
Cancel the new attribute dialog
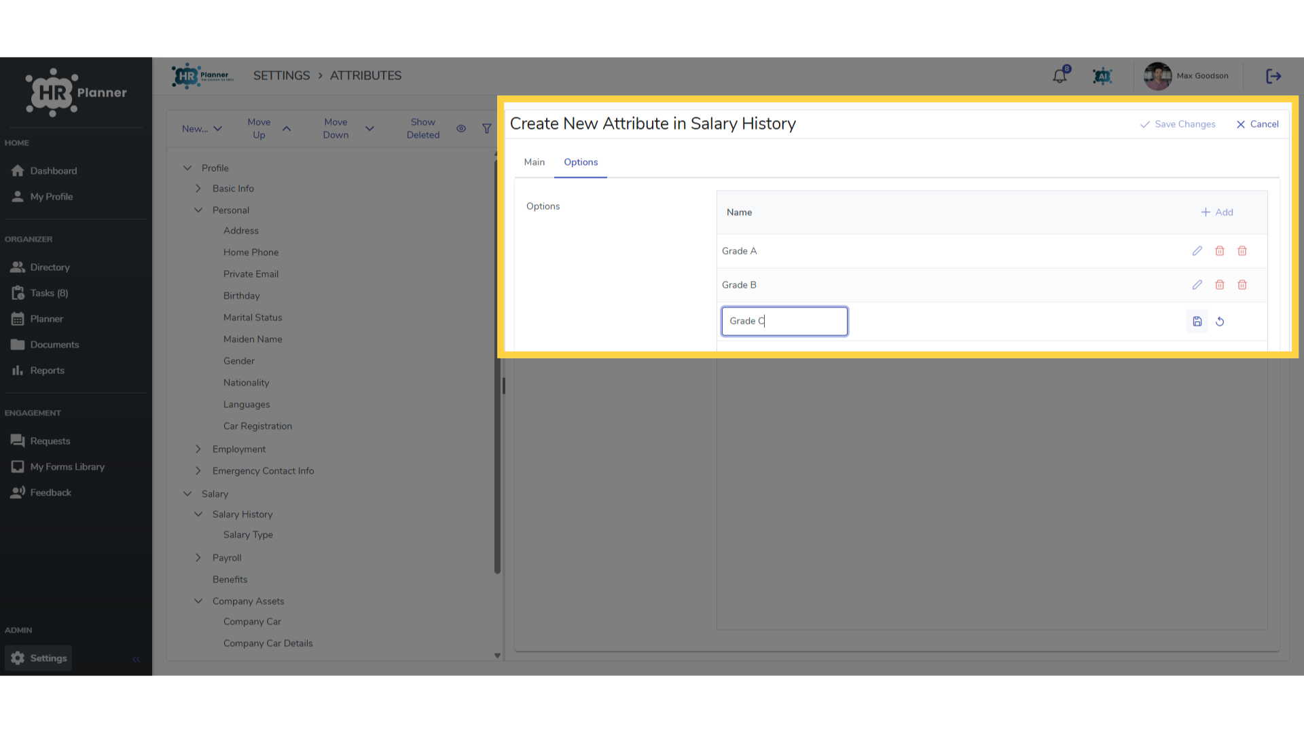tap(1257, 124)
